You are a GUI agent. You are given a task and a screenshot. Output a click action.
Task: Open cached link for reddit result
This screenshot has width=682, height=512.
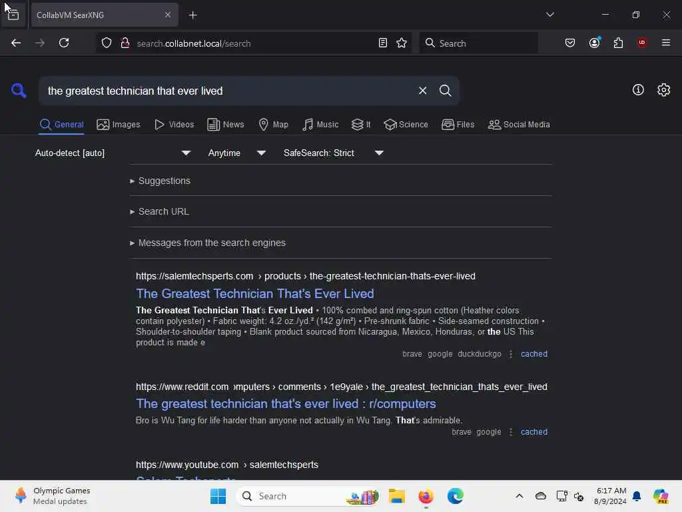click(534, 432)
